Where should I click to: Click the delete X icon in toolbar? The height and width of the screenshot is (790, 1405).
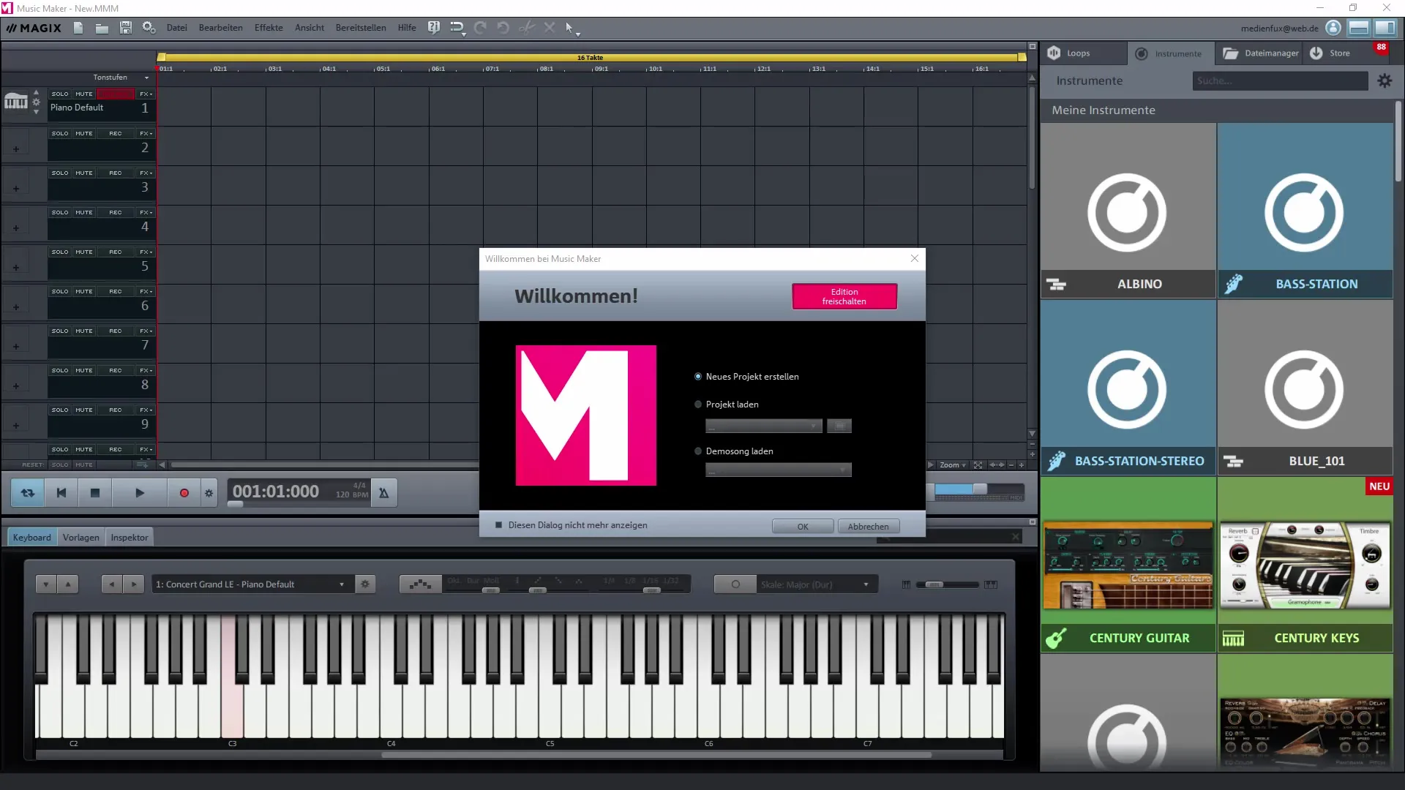coord(550,28)
